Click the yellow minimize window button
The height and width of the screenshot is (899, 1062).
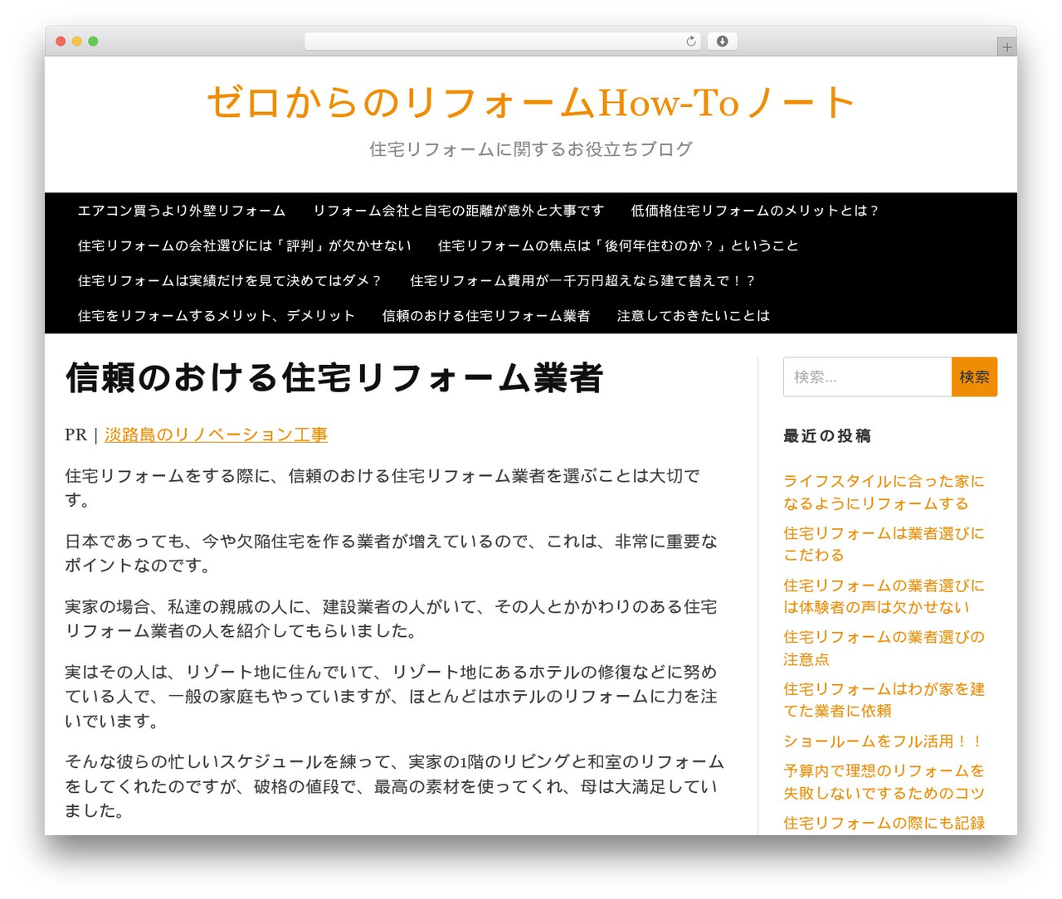pyautogui.click(x=76, y=41)
